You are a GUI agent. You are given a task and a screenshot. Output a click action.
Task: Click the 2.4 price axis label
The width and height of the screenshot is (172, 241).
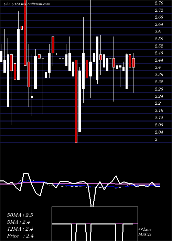(158, 67)
